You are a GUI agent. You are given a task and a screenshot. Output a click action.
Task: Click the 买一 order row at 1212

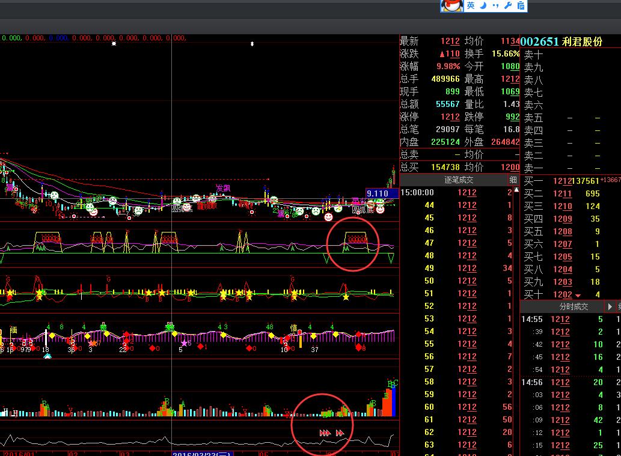click(x=571, y=181)
